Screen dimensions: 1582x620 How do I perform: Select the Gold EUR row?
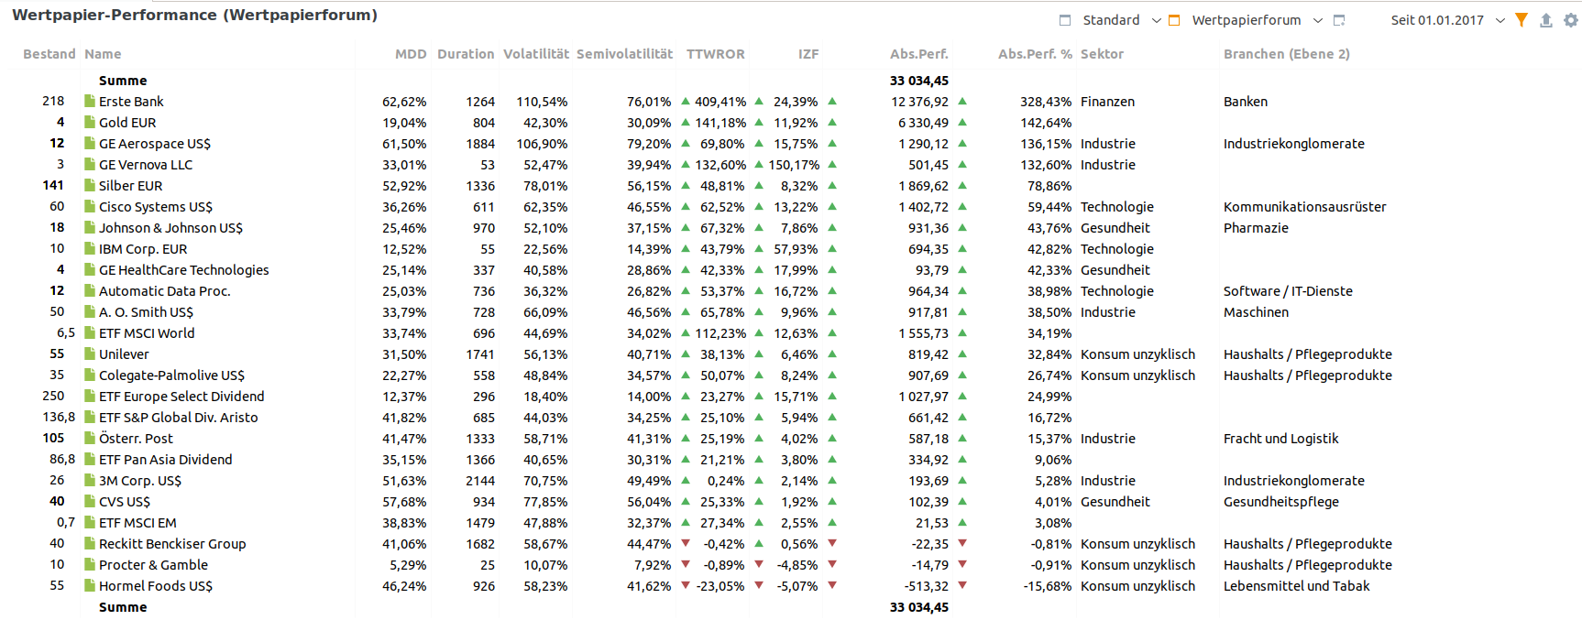click(127, 123)
